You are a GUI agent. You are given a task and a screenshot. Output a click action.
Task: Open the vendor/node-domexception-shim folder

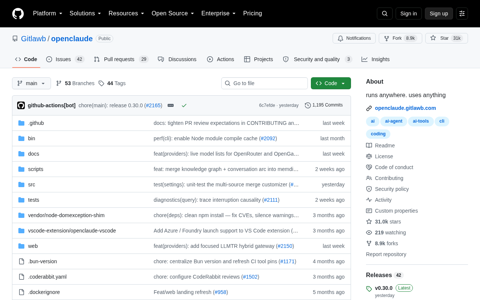(x=66, y=215)
